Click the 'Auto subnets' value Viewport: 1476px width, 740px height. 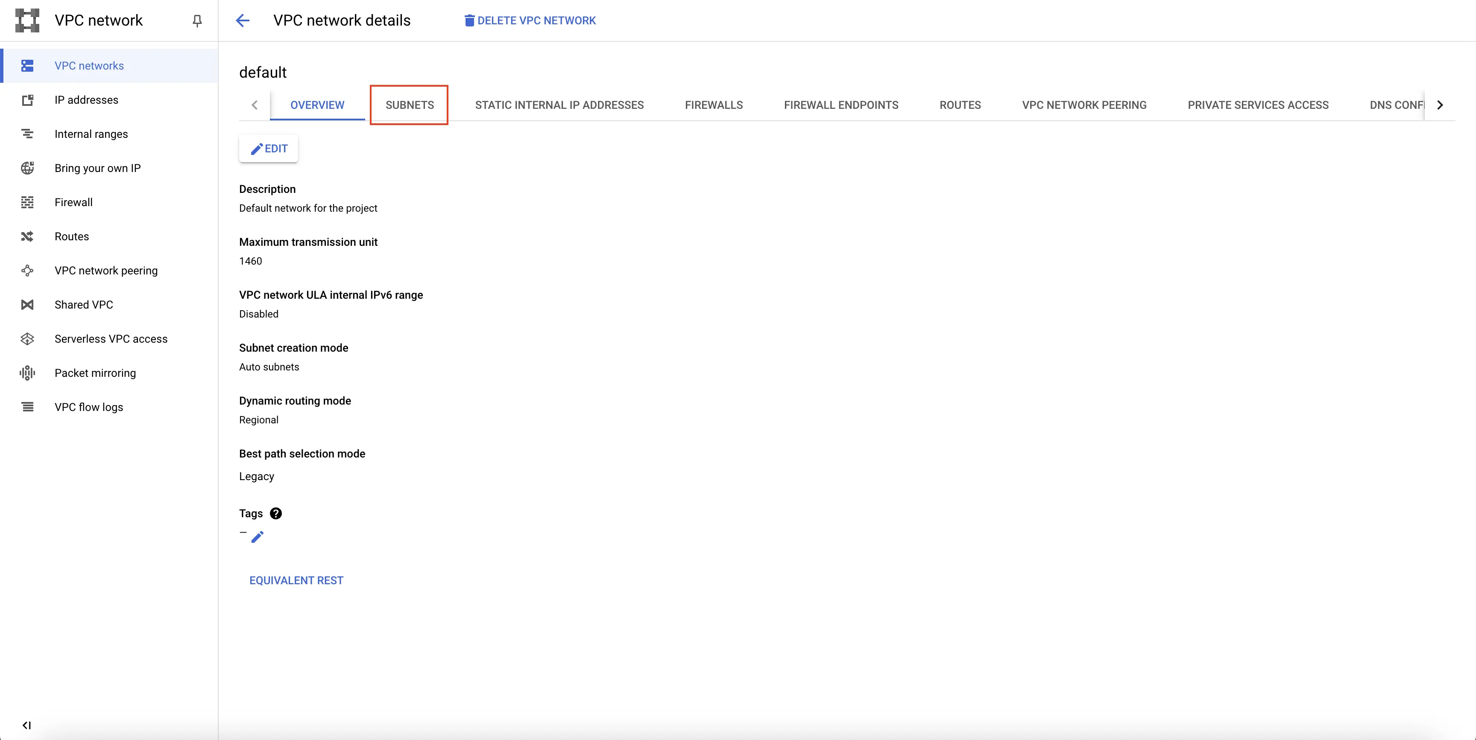[x=269, y=367]
